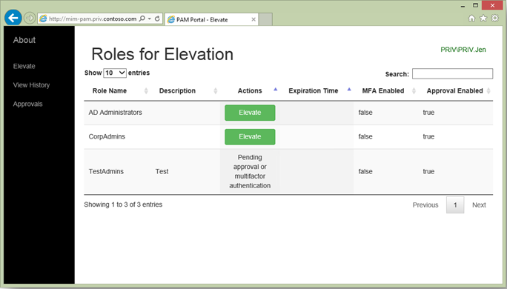The width and height of the screenshot is (507, 289).
Task: Expand the address bar autocomplete dropdown arrow
Action: click(x=150, y=19)
